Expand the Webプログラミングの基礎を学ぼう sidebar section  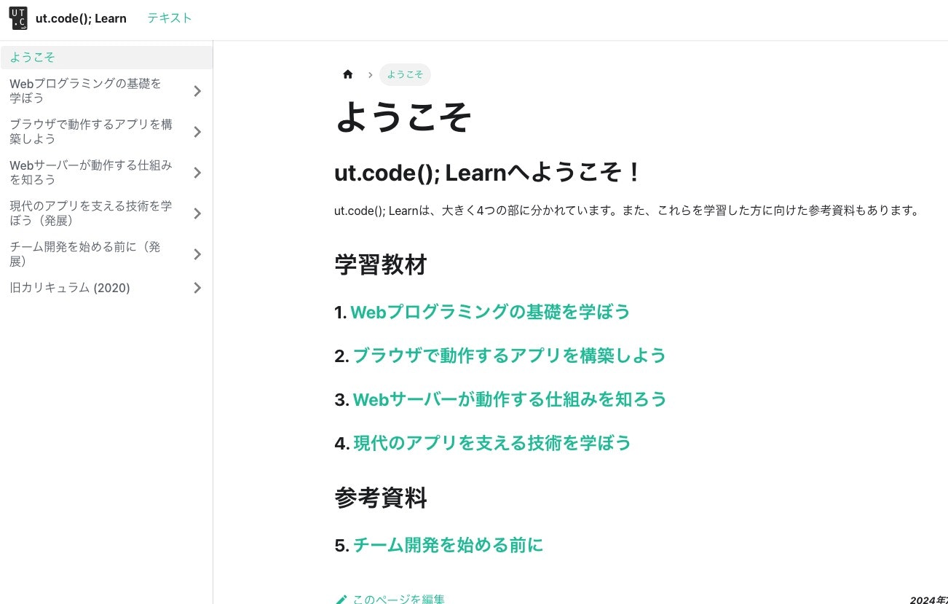click(x=197, y=91)
